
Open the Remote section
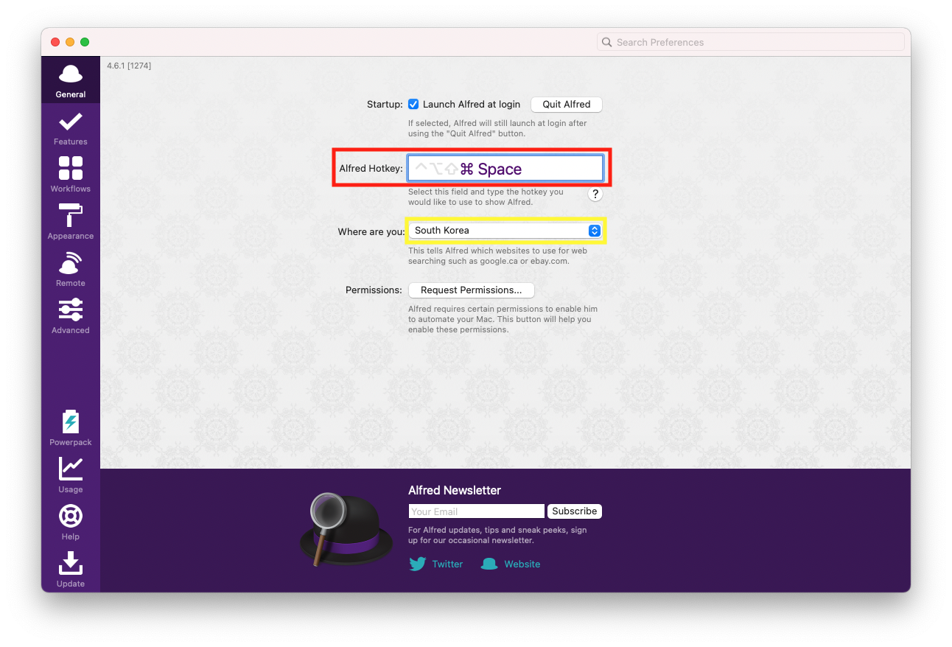click(x=71, y=269)
